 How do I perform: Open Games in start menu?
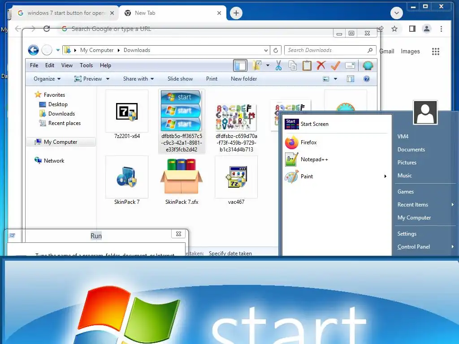(x=405, y=192)
